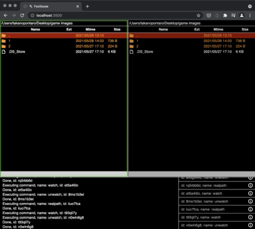Click 736 B size in left pane
Screen dimensions: 255x229
[x=112, y=41]
